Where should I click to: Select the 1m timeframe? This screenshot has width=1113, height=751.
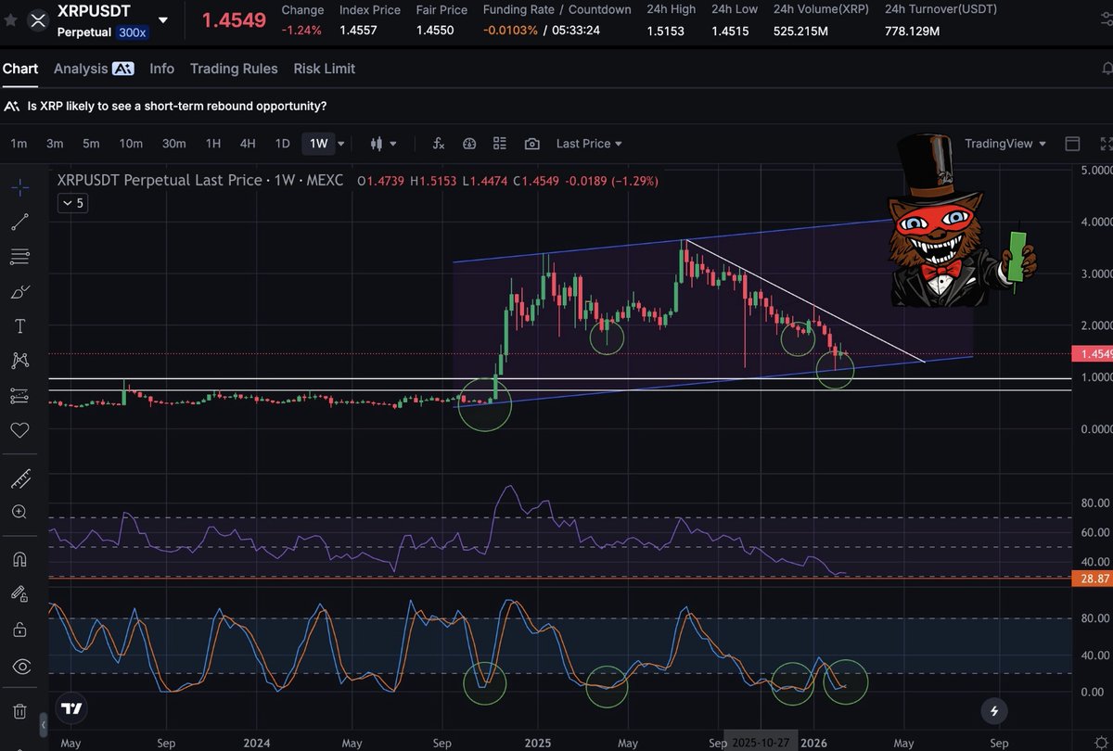pyautogui.click(x=19, y=144)
